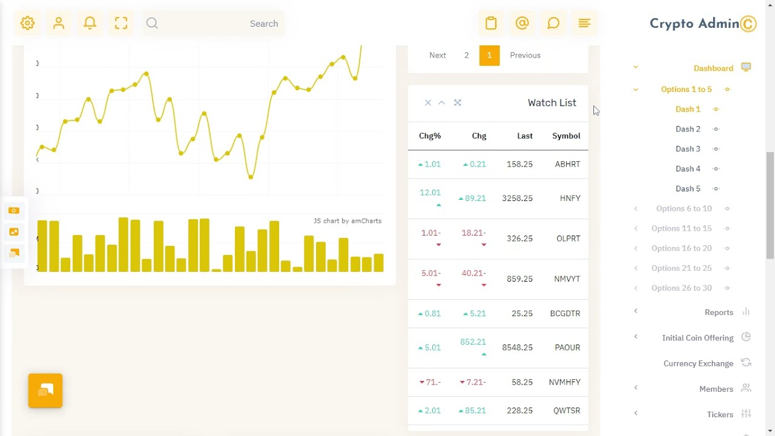Go to Previous pagination page
Image resolution: width=775 pixels, height=436 pixels.
pyautogui.click(x=525, y=55)
